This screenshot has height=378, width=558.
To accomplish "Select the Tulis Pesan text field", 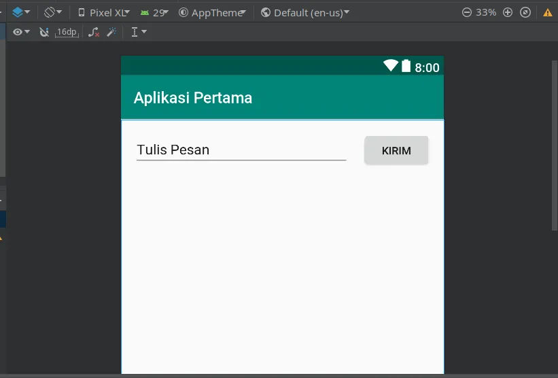I will [241, 150].
